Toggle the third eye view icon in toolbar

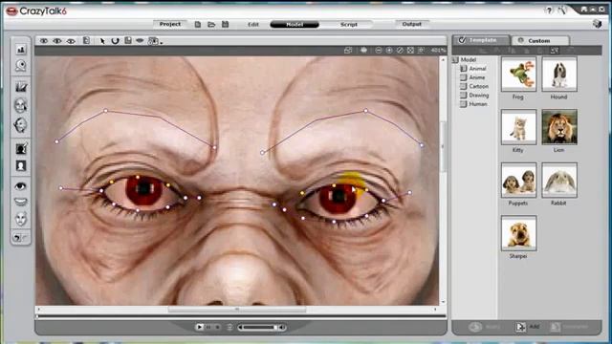point(71,40)
